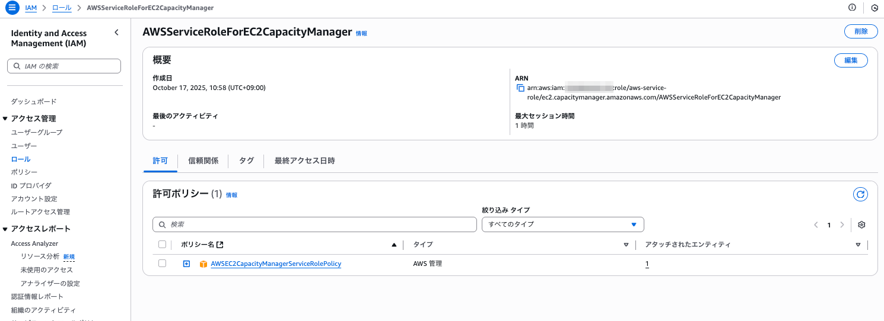Screen dimensions: 884x321
Task: Expand the policy row plus icon
Action: [x=186, y=264]
